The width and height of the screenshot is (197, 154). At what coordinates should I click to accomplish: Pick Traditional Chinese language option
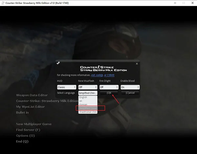click(x=88, y=112)
